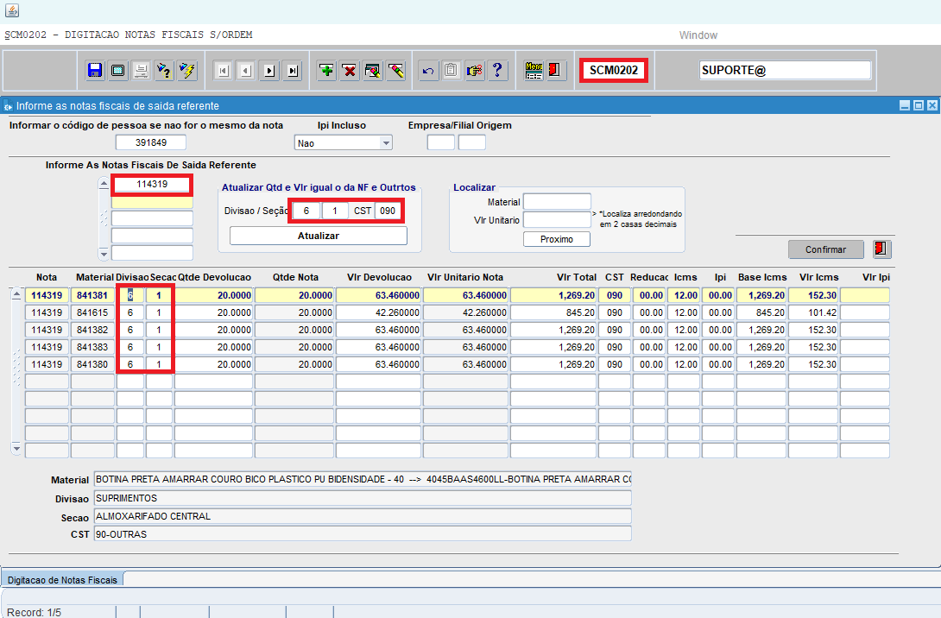Click the clipboard paste icon
941x618 pixels.
coord(451,71)
